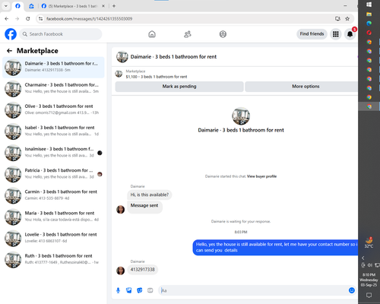Click the large listing photo above chat
The width and height of the screenshot is (380, 304).
(x=241, y=116)
